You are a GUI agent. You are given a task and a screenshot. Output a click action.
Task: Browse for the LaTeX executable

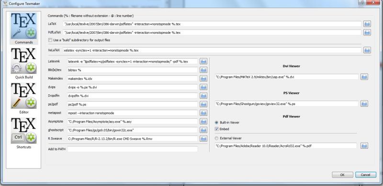[367, 24]
